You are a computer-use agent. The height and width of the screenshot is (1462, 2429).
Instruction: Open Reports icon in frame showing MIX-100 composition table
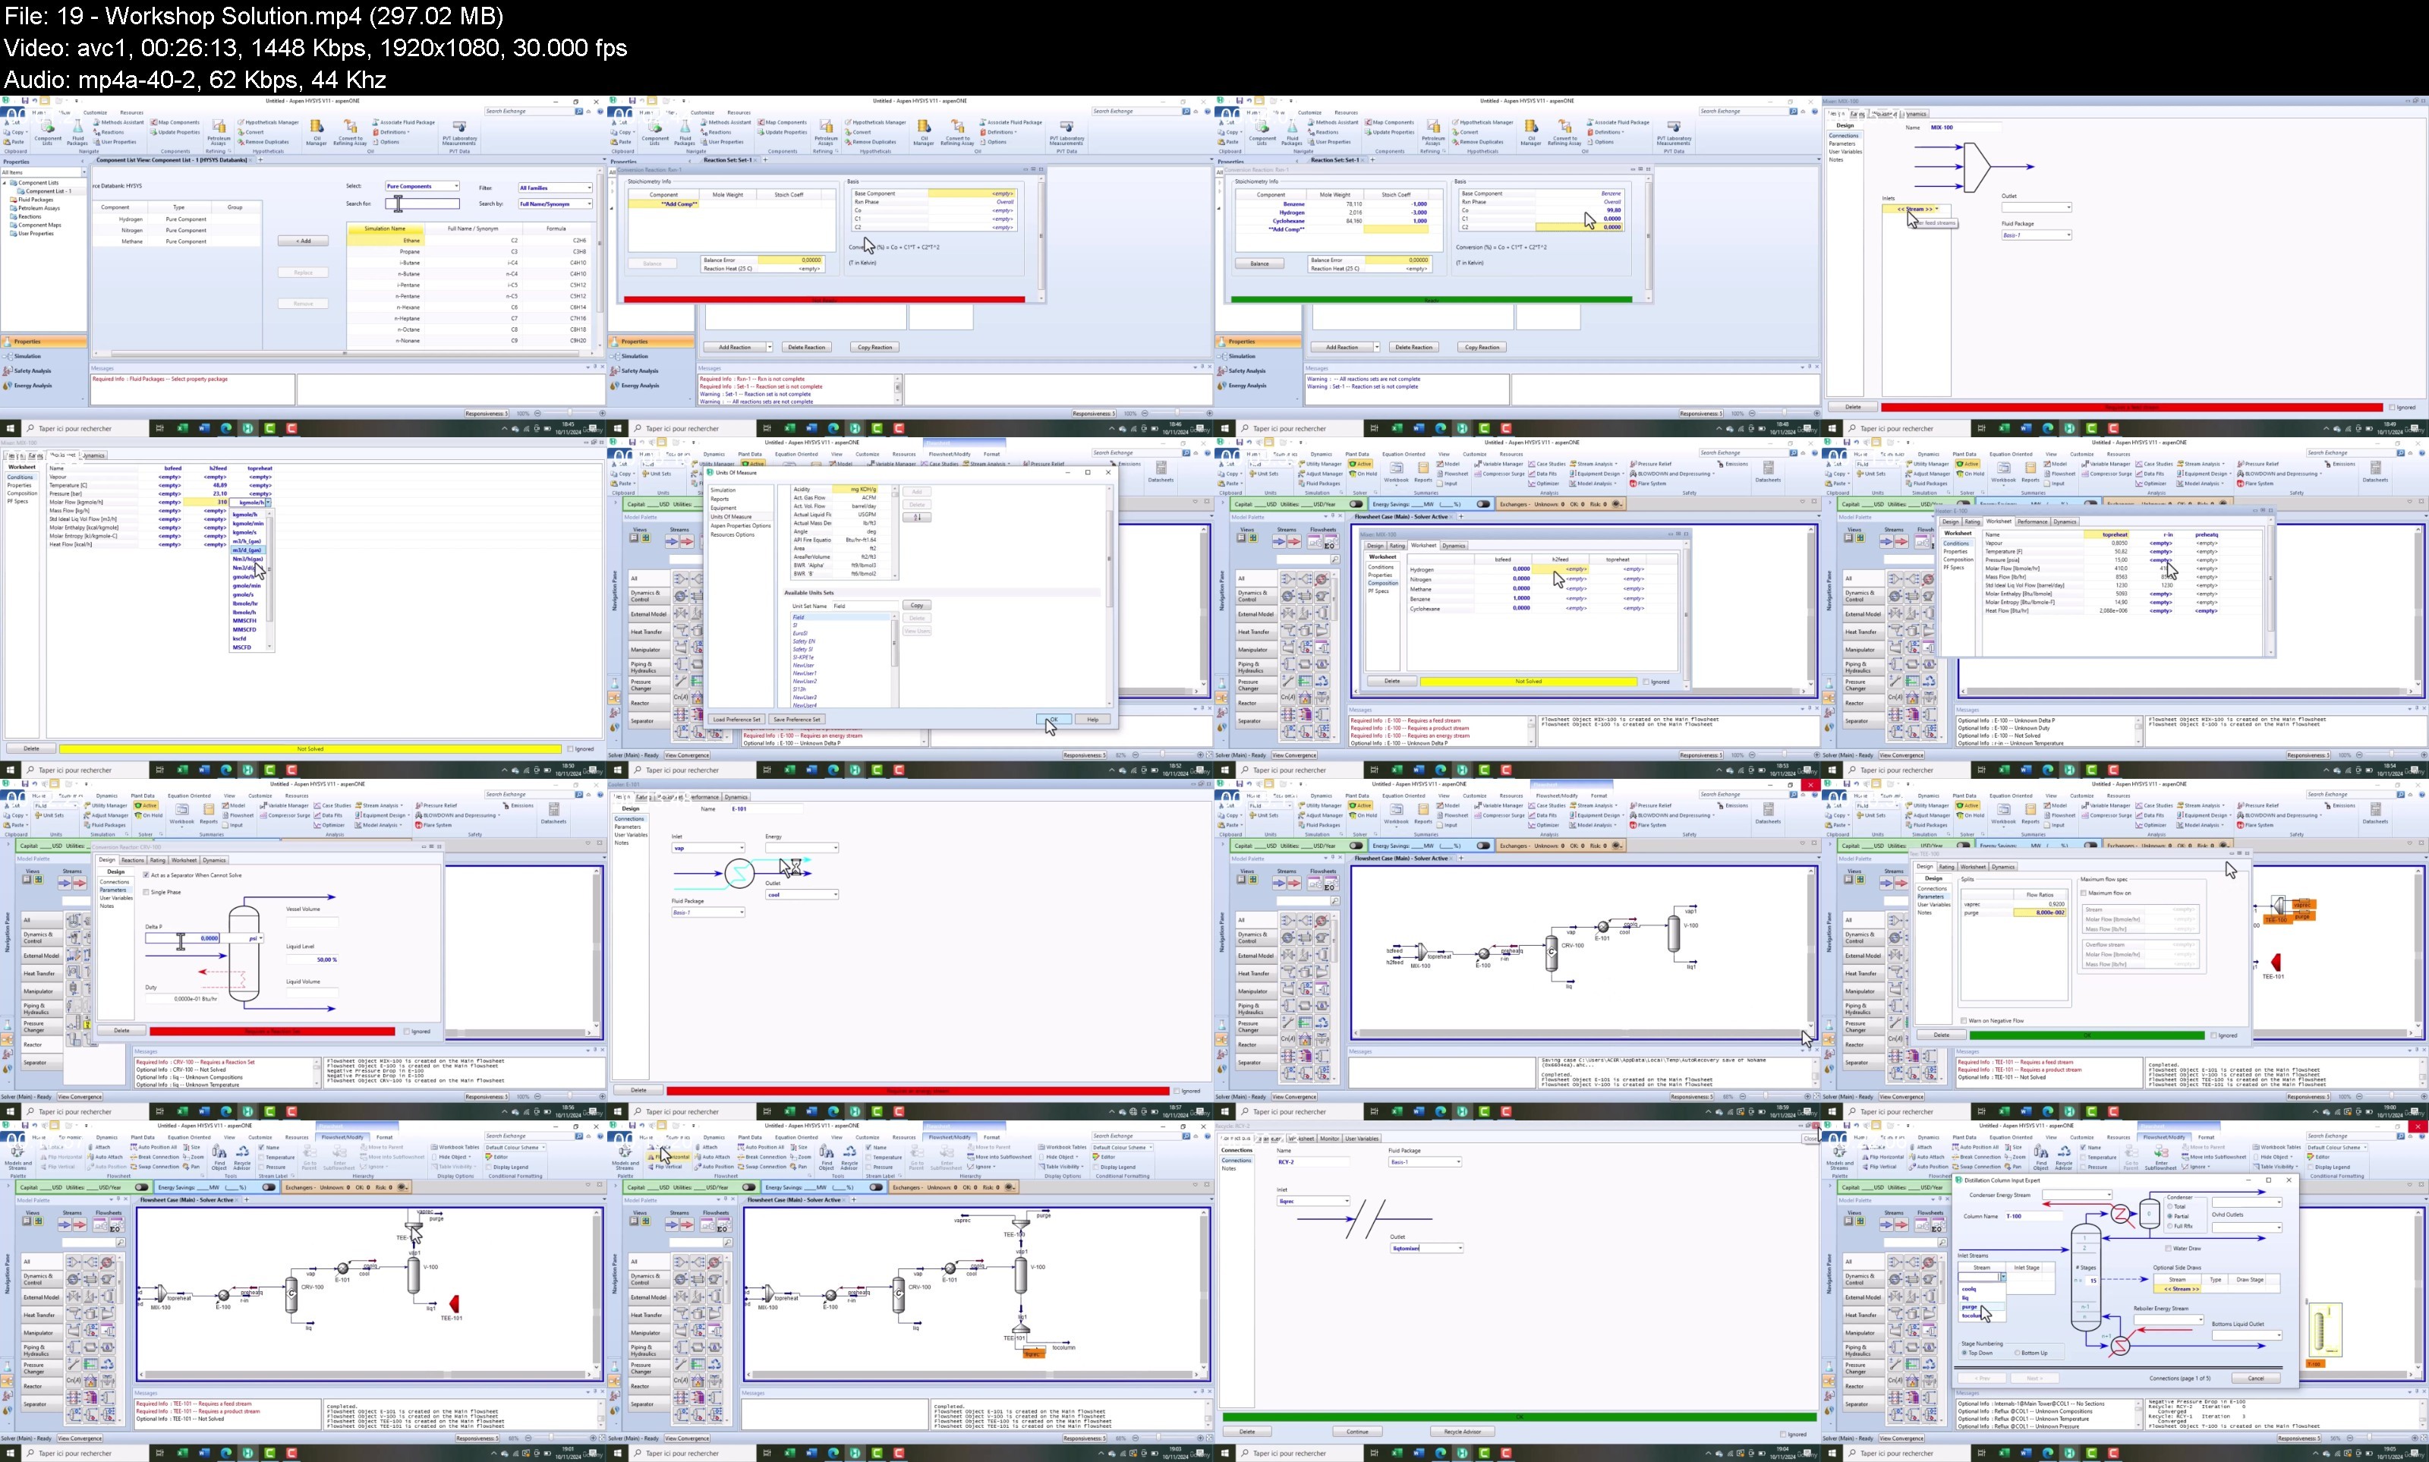pyautogui.click(x=1423, y=469)
